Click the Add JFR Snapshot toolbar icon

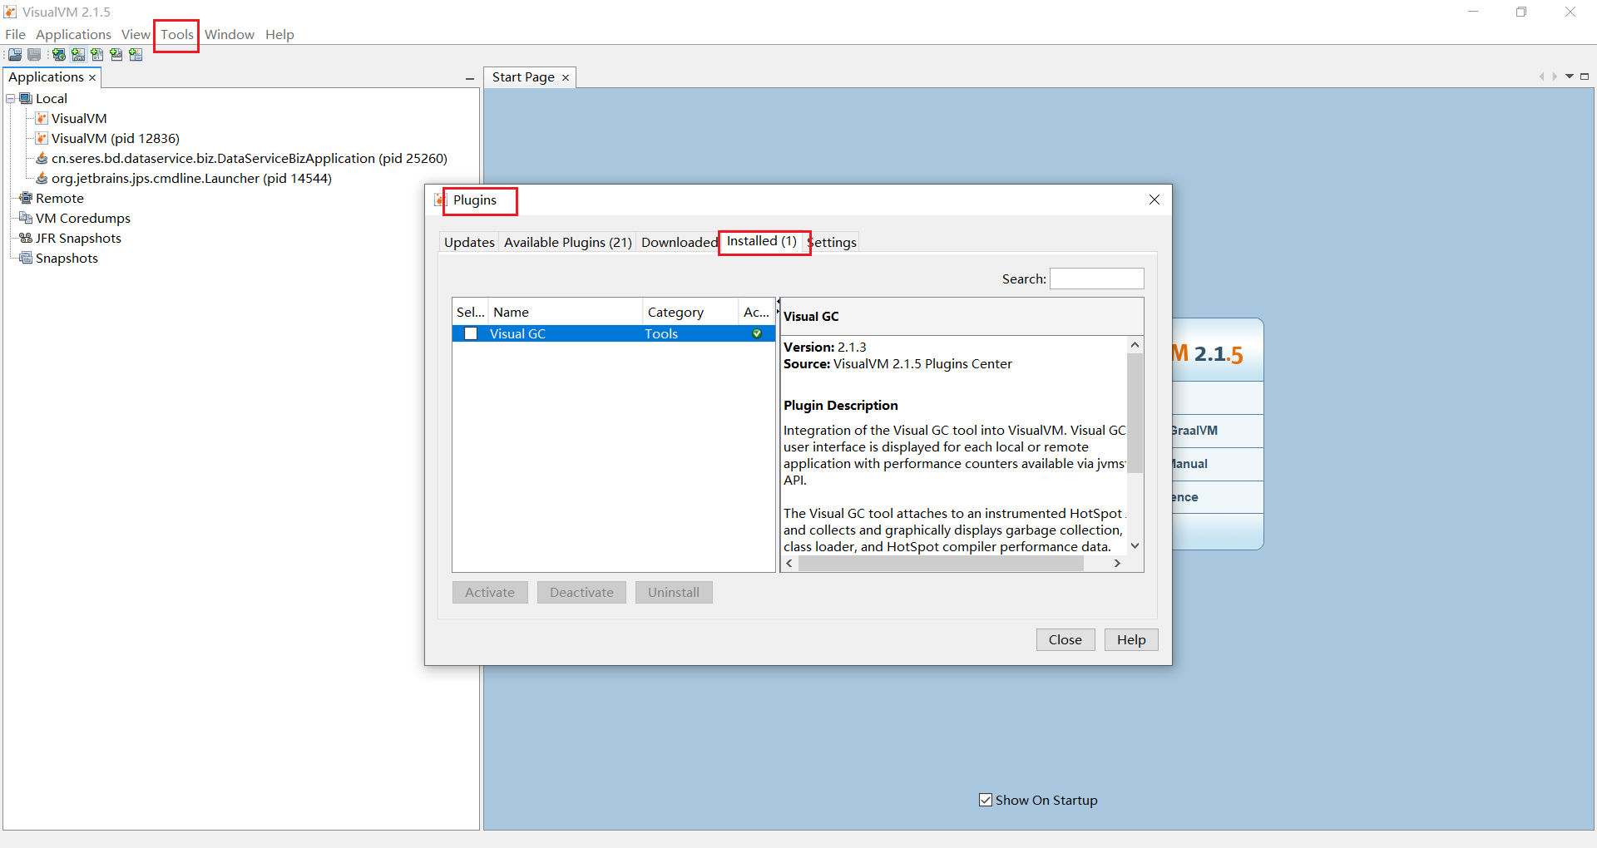pyautogui.click(x=116, y=55)
